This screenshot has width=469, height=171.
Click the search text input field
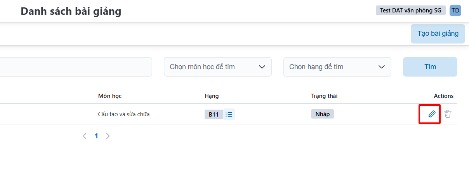[x=76, y=67]
